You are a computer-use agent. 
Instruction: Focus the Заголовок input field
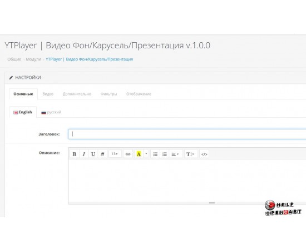point(187,134)
